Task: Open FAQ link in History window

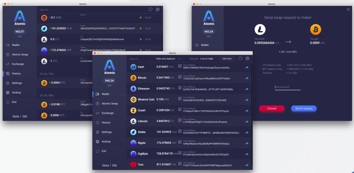Action: pos(25,116)
